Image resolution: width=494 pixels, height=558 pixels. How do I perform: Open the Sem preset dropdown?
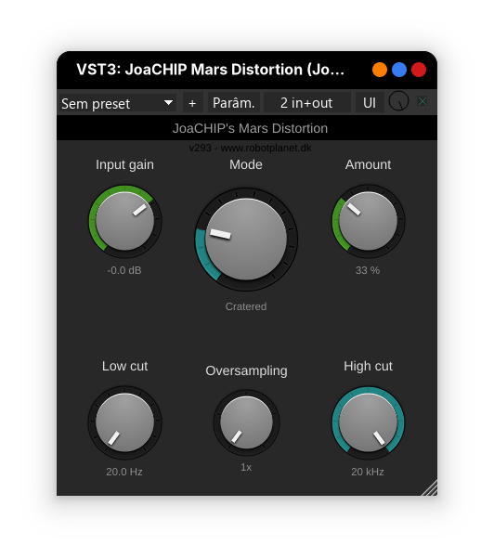(x=117, y=103)
